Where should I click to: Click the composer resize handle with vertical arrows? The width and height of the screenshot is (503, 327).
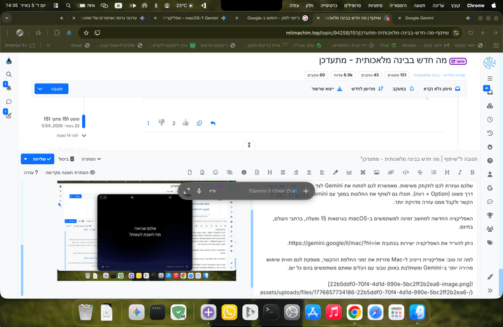tap(249, 144)
